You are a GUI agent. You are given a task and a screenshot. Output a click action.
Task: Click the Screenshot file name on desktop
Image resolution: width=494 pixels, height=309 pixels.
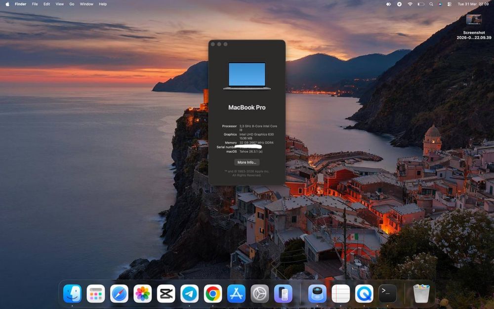point(474,35)
